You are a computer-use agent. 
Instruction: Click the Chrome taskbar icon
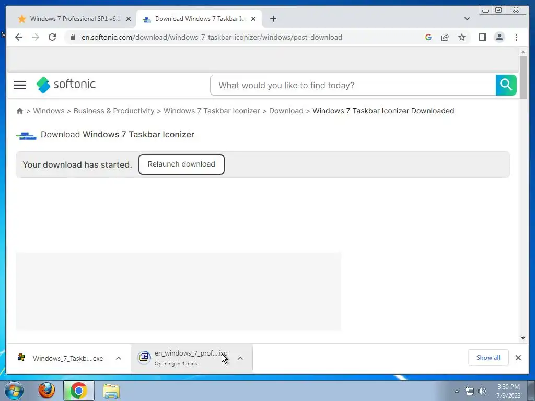pyautogui.click(x=79, y=391)
